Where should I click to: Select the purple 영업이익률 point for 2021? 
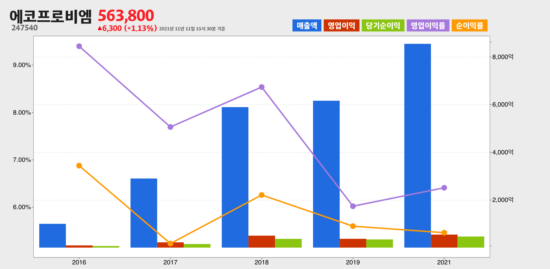(444, 188)
